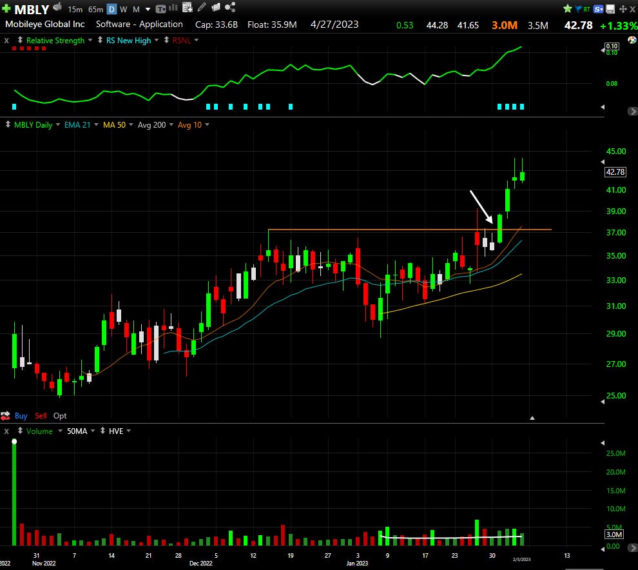Click the green plus add-symbol icon
638x570 pixels.
click(x=6, y=8)
